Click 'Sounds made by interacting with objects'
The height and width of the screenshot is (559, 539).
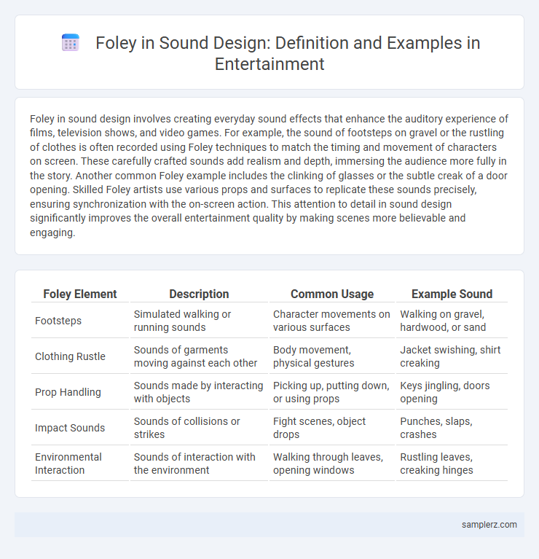tap(199, 392)
